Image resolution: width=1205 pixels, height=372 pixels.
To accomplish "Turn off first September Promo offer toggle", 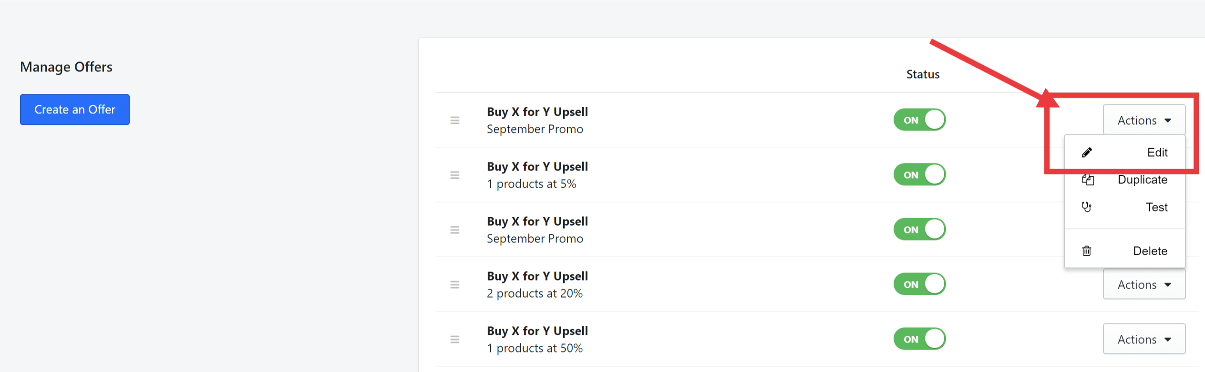I will [919, 120].
